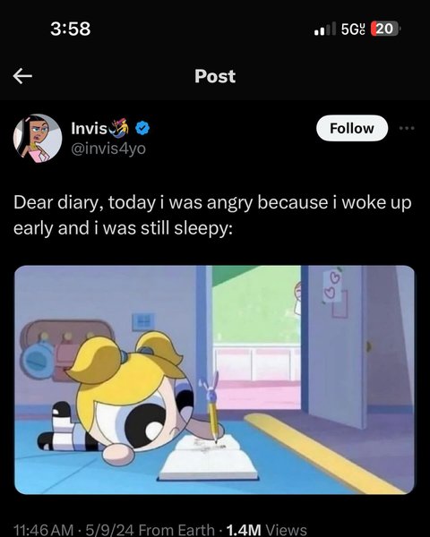
Task: Tap the From Earth location label
Action: [177, 530]
